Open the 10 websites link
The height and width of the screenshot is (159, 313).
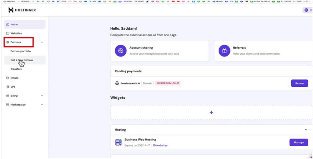160,145
